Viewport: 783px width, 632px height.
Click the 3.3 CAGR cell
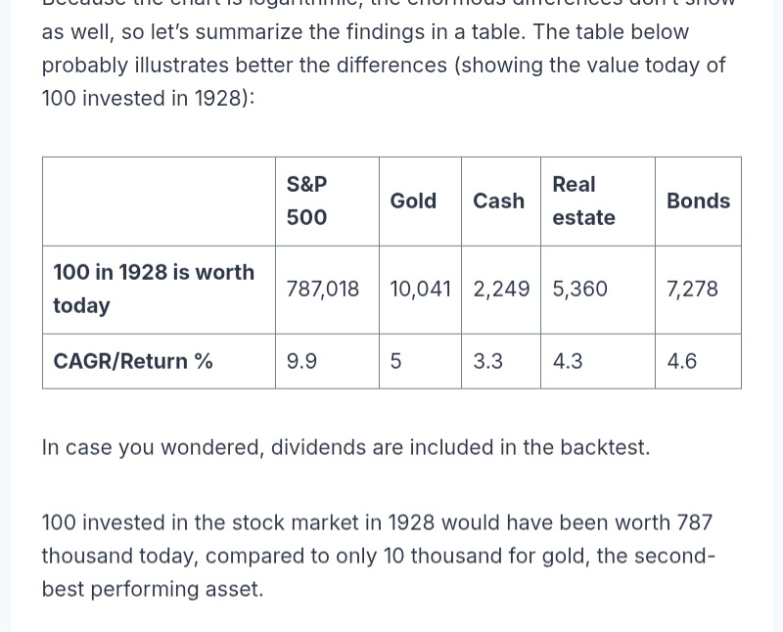tap(488, 361)
